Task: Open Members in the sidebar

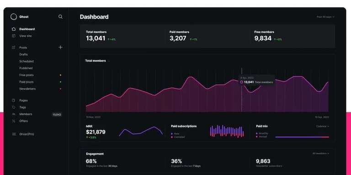Action: point(26,114)
